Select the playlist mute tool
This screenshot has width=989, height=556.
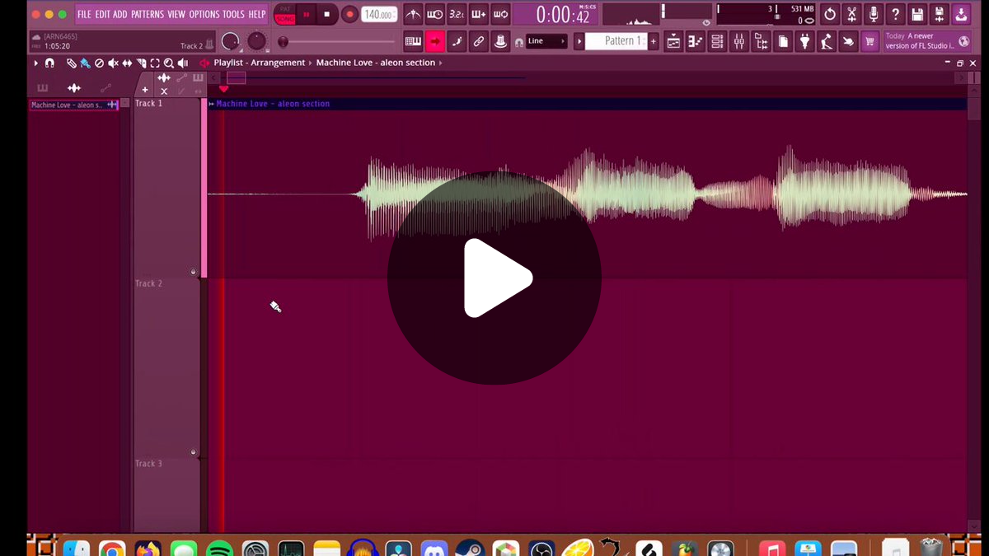[x=113, y=63]
